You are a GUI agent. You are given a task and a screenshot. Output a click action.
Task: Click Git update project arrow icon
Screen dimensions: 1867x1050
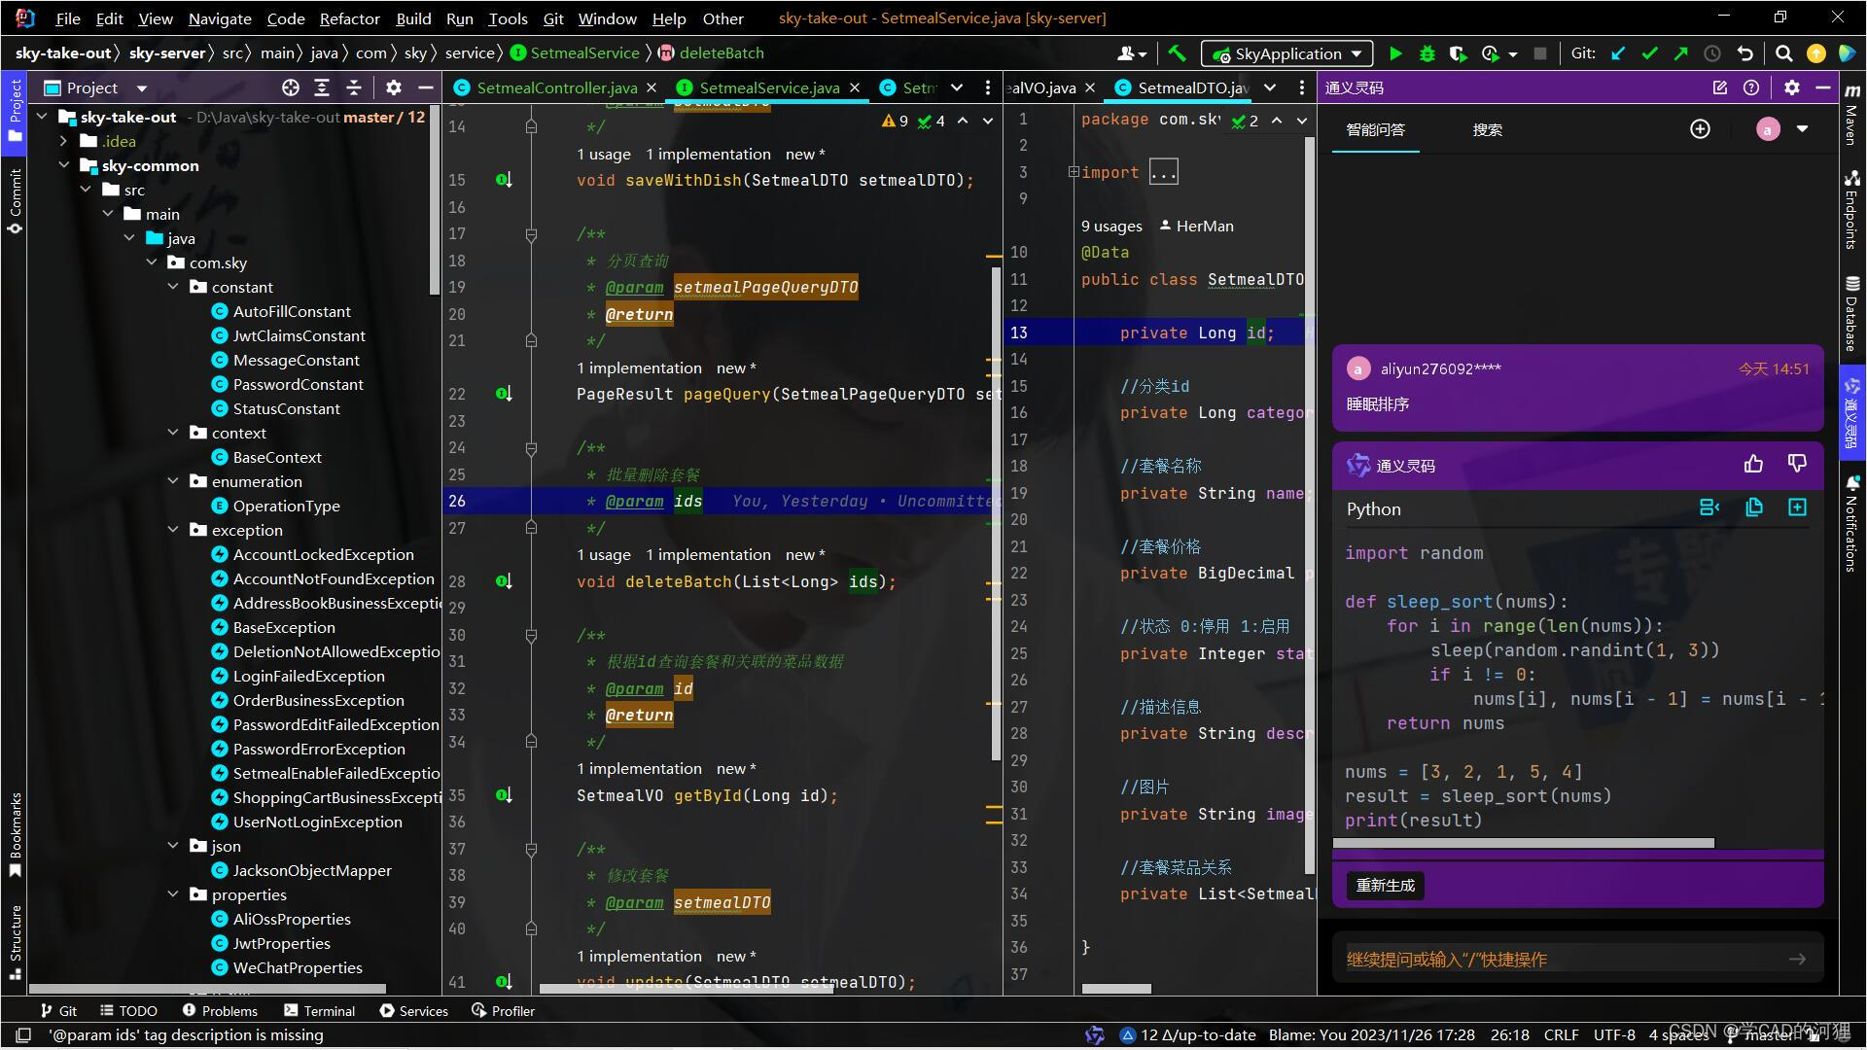pyautogui.click(x=1618, y=53)
